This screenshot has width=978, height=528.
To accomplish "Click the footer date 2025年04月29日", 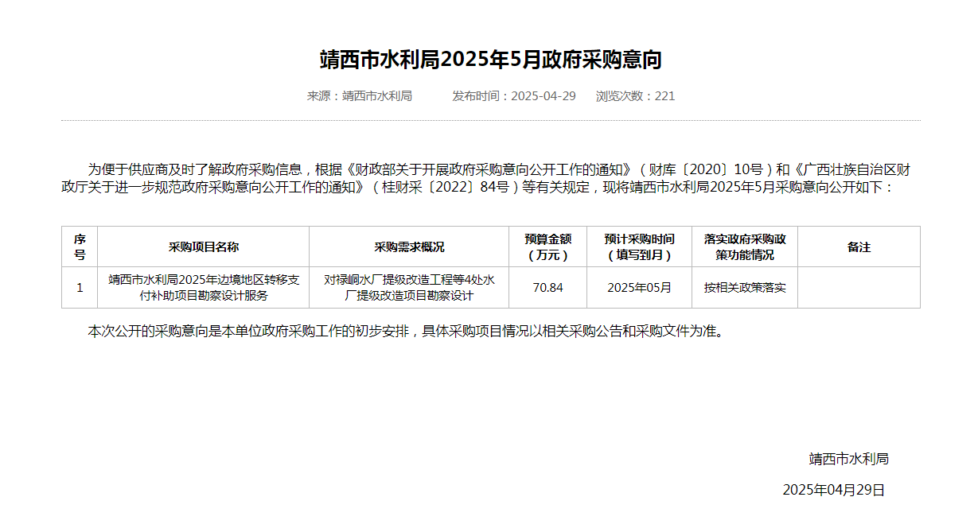I will point(833,490).
